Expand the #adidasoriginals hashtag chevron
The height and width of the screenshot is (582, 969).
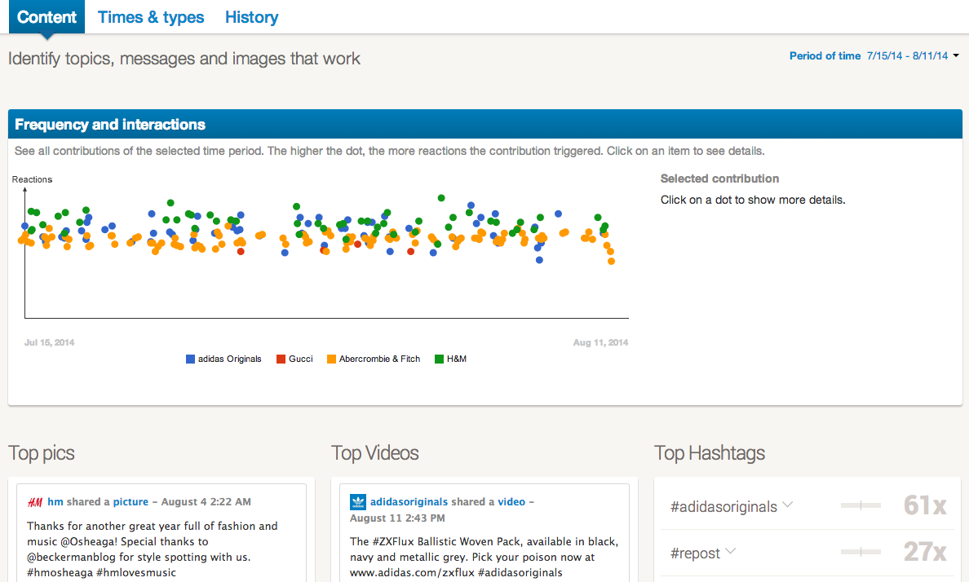tap(787, 505)
